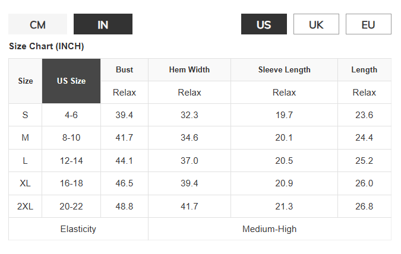Click the Medium-High elasticity value

click(x=270, y=229)
